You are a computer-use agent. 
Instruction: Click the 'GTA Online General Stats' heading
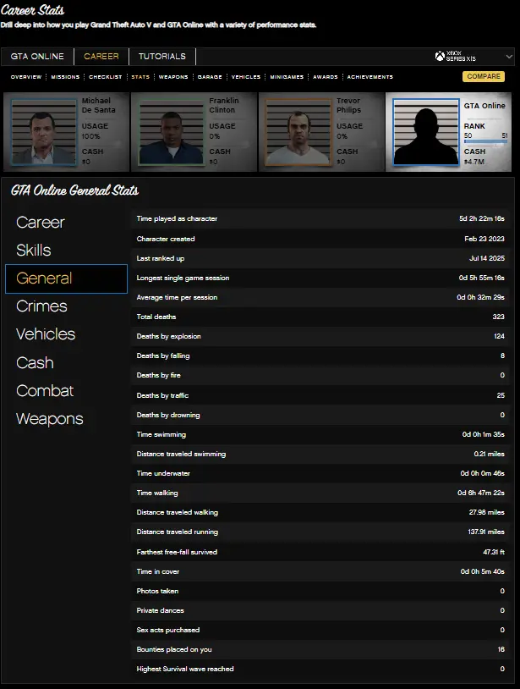tap(74, 190)
